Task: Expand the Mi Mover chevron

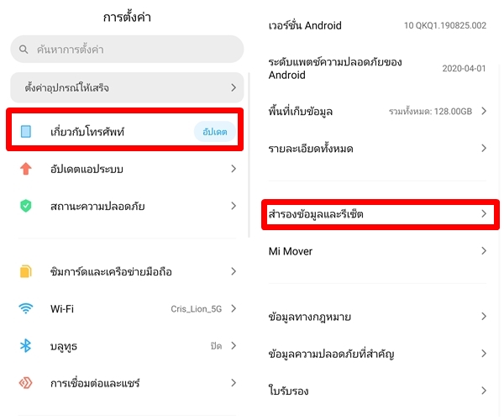Action: 484,250
